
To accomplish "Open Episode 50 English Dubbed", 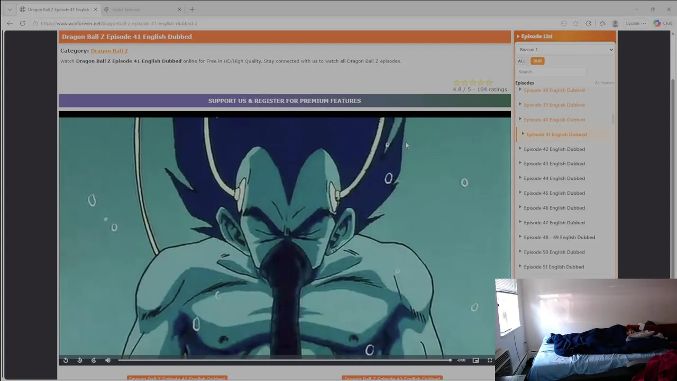I will pos(554,252).
